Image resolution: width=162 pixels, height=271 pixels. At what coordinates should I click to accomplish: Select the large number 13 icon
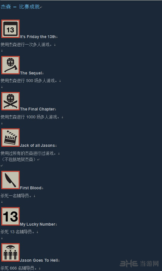[x=10, y=216]
